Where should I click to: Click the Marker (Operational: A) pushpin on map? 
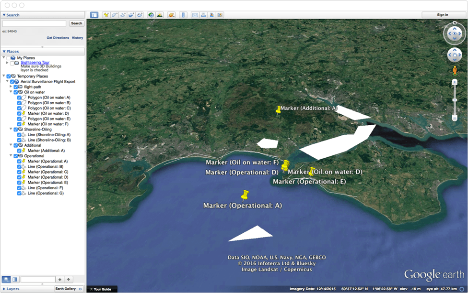(245, 195)
